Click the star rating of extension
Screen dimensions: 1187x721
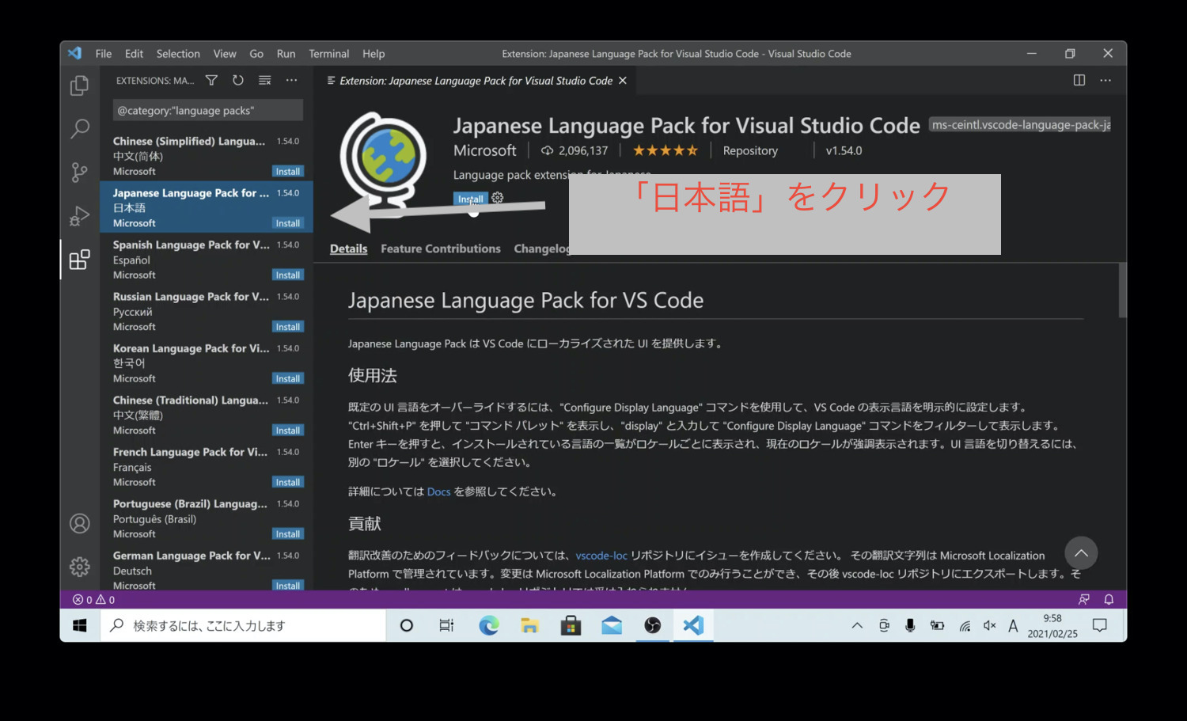665,150
